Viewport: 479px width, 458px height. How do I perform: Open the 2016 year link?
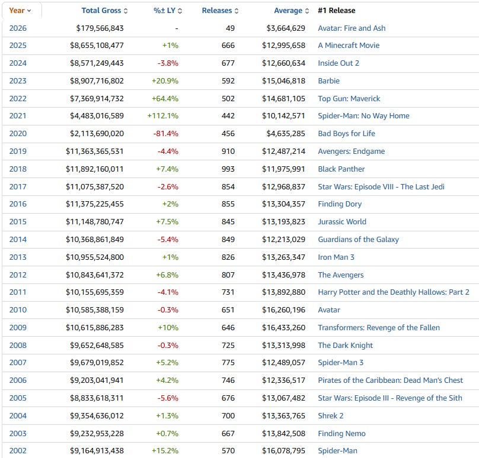tap(18, 204)
